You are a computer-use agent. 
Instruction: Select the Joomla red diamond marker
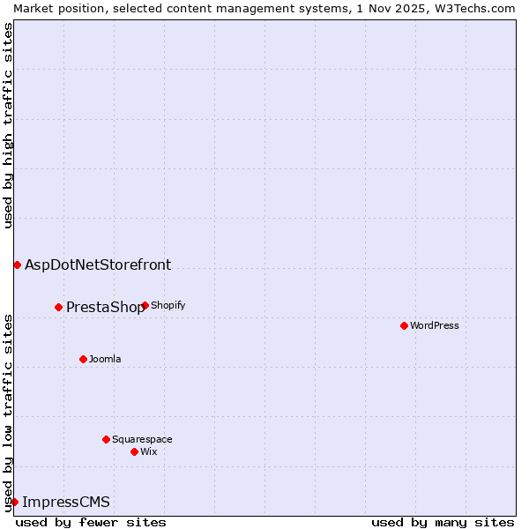point(83,359)
